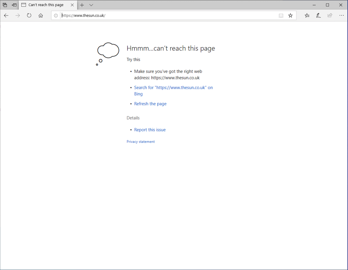Set these tabs aside icon

point(14,5)
